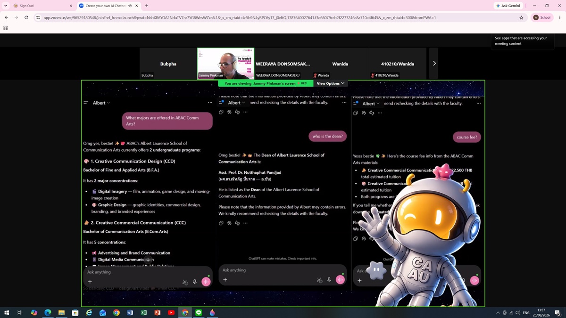The height and width of the screenshot is (318, 566).
Task: Open more actions below the Dean answer
Action: 245,223
